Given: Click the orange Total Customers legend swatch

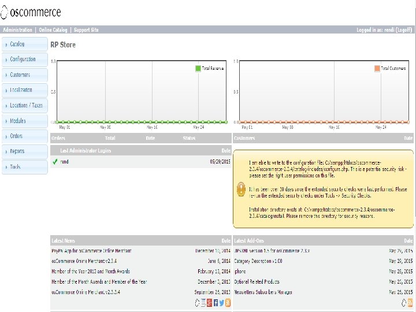Looking at the screenshot, I should point(377,68).
